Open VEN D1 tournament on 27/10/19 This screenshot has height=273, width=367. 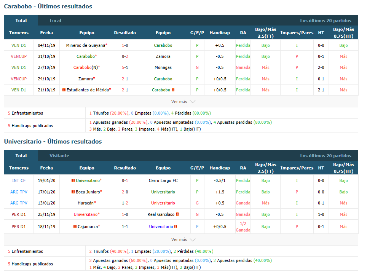pos(19,67)
